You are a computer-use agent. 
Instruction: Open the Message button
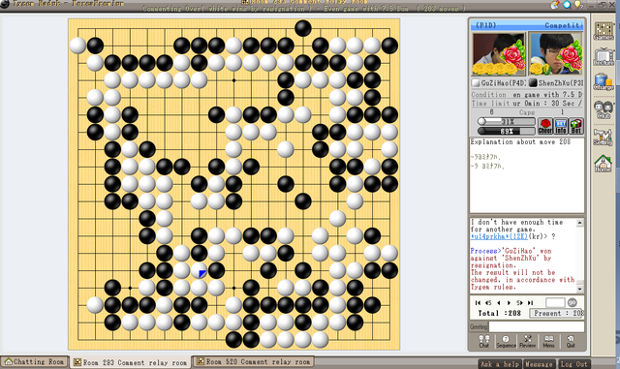click(540, 364)
